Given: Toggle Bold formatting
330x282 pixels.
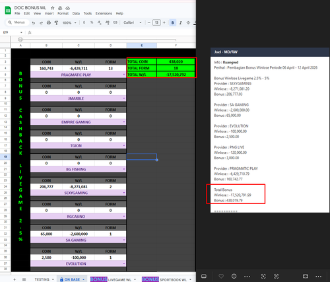Looking at the screenshot, I should tap(173, 22).
